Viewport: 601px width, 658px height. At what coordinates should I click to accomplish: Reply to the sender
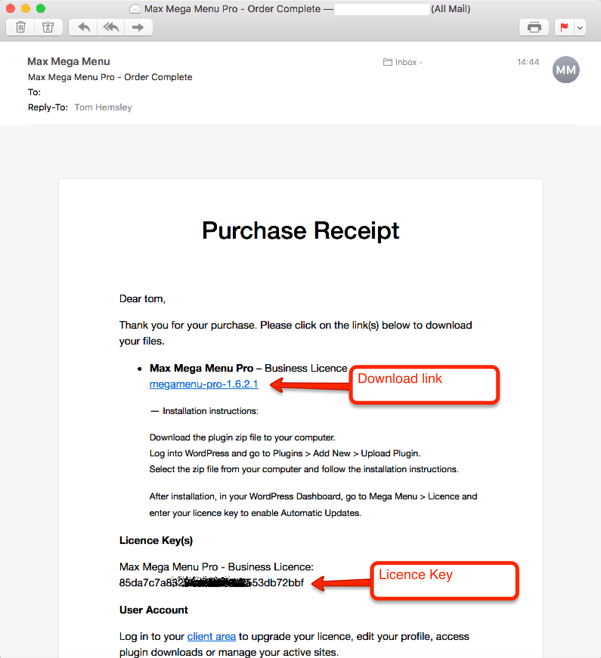[x=84, y=27]
